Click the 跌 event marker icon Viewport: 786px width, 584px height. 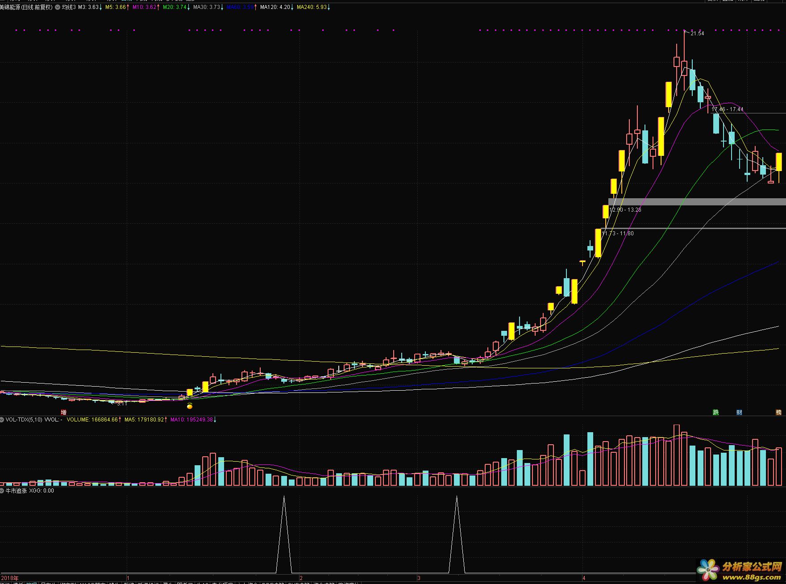716,412
